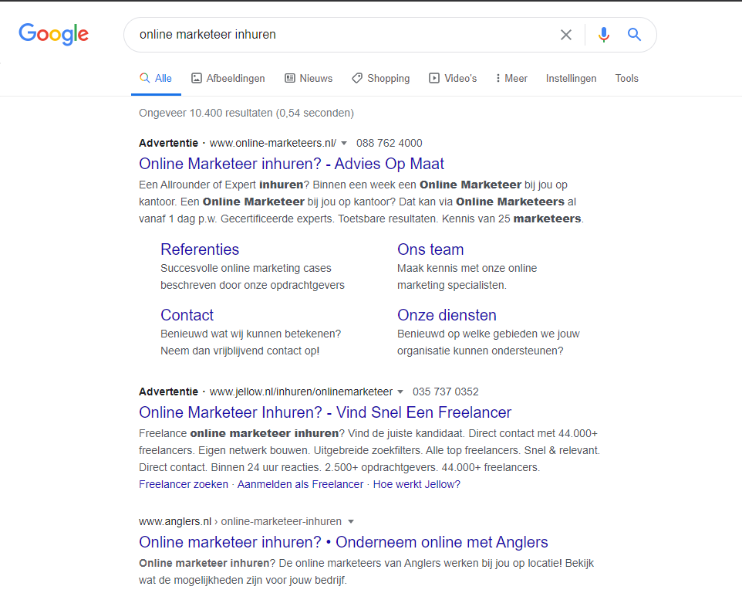
Task: Click phone number 088 762 4000
Action: tap(390, 143)
